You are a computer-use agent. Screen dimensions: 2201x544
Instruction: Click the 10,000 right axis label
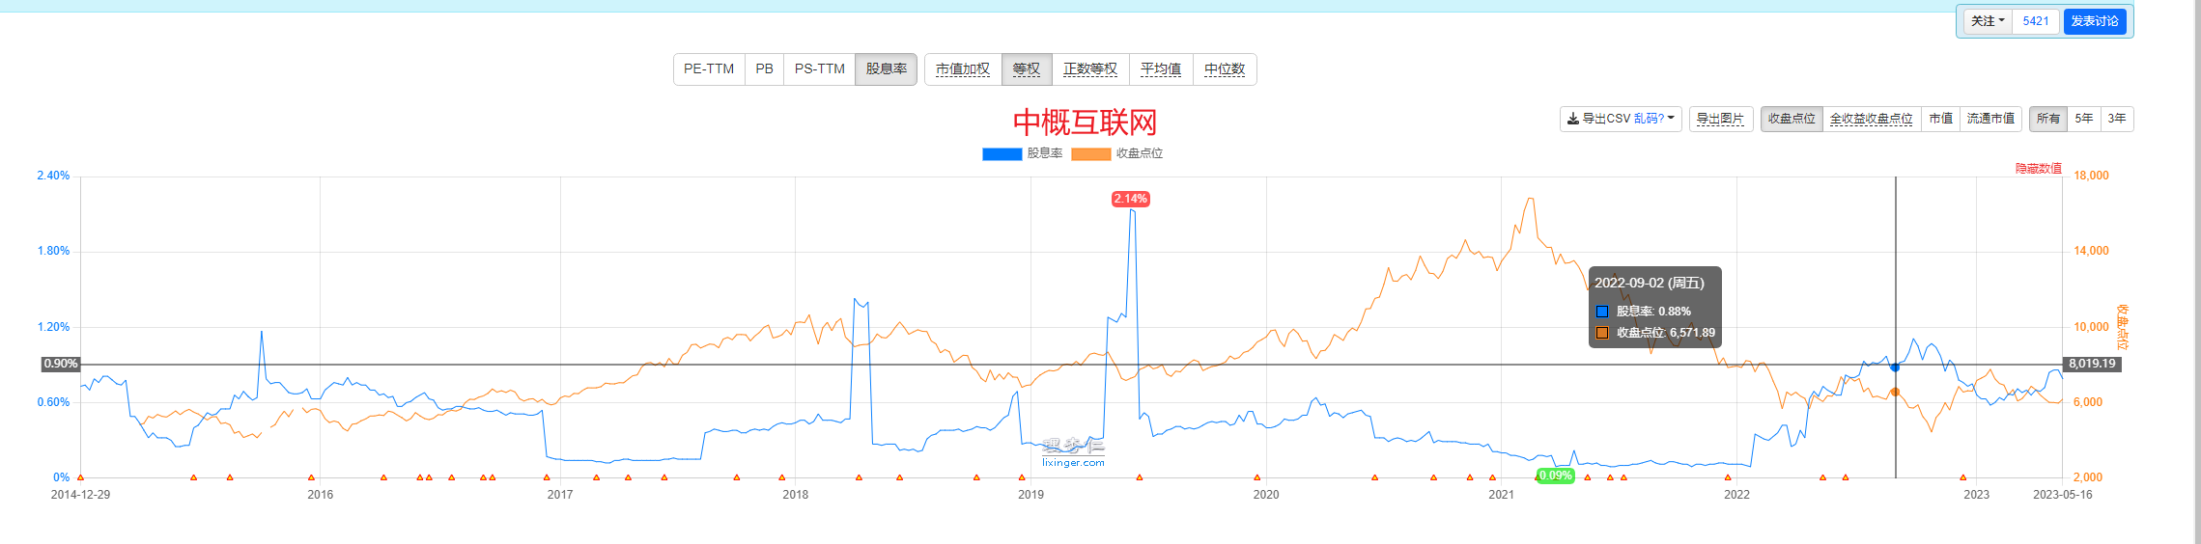2091,327
